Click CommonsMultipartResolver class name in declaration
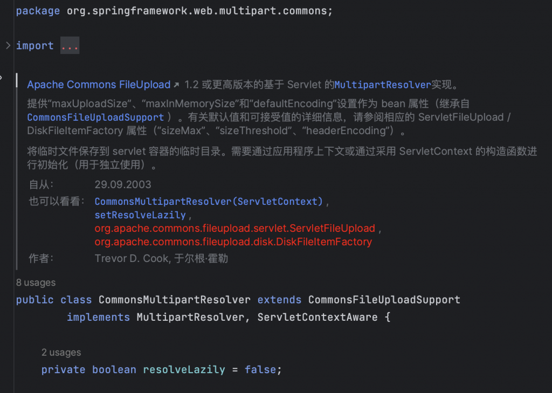 [174, 300]
